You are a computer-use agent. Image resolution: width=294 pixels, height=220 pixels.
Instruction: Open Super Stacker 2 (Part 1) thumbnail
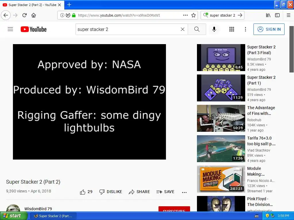click(x=221, y=88)
